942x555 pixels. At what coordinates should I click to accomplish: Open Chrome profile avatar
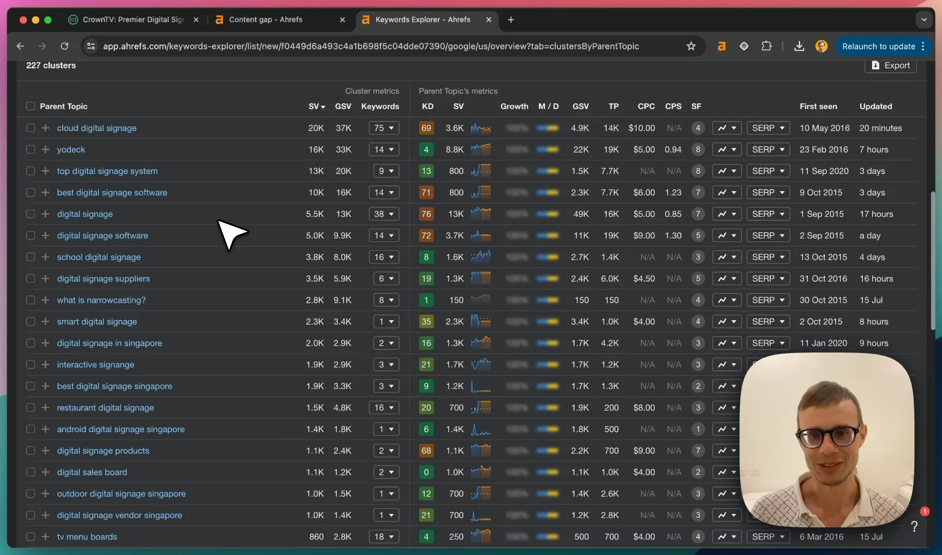[822, 46]
